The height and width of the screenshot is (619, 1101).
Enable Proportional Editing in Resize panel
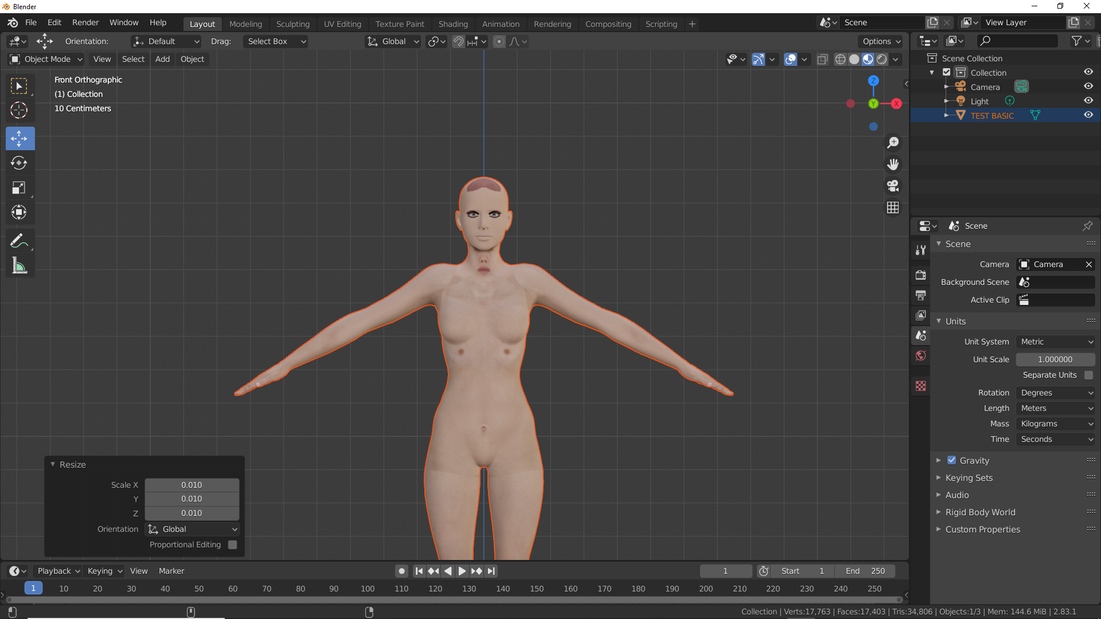232,544
